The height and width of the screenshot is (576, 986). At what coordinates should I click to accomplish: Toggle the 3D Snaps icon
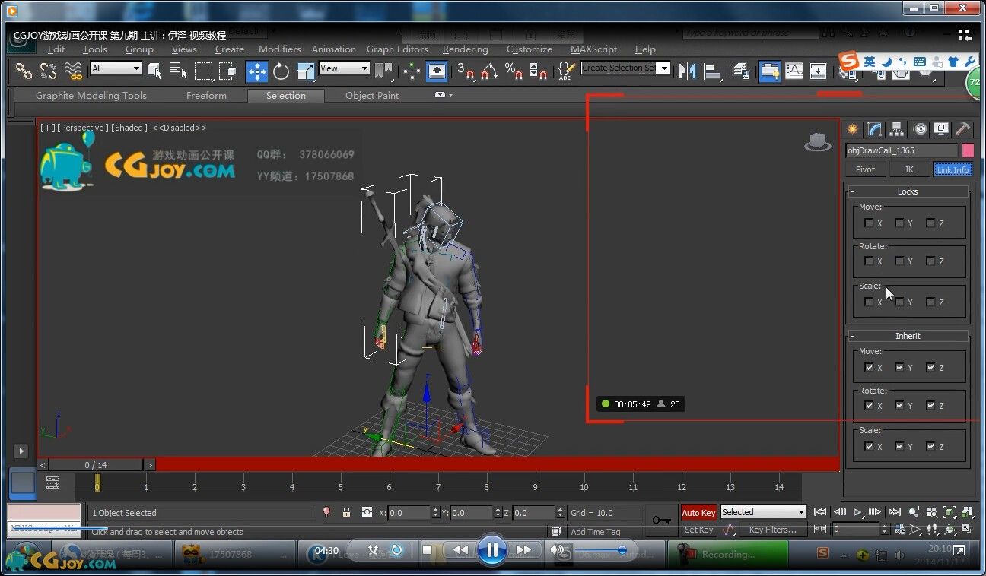pyautogui.click(x=466, y=71)
